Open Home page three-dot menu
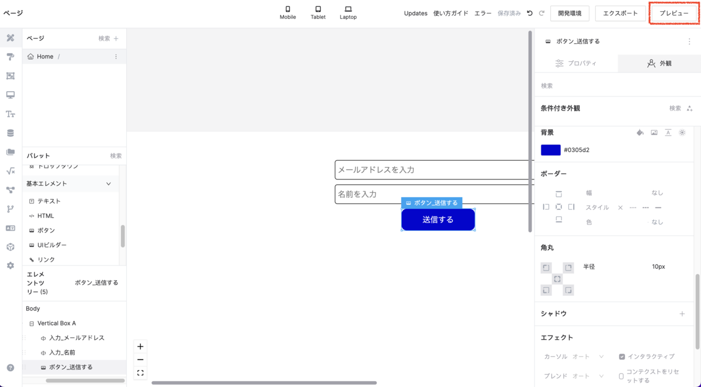The width and height of the screenshot is (701, 387). tap(116, 57)
